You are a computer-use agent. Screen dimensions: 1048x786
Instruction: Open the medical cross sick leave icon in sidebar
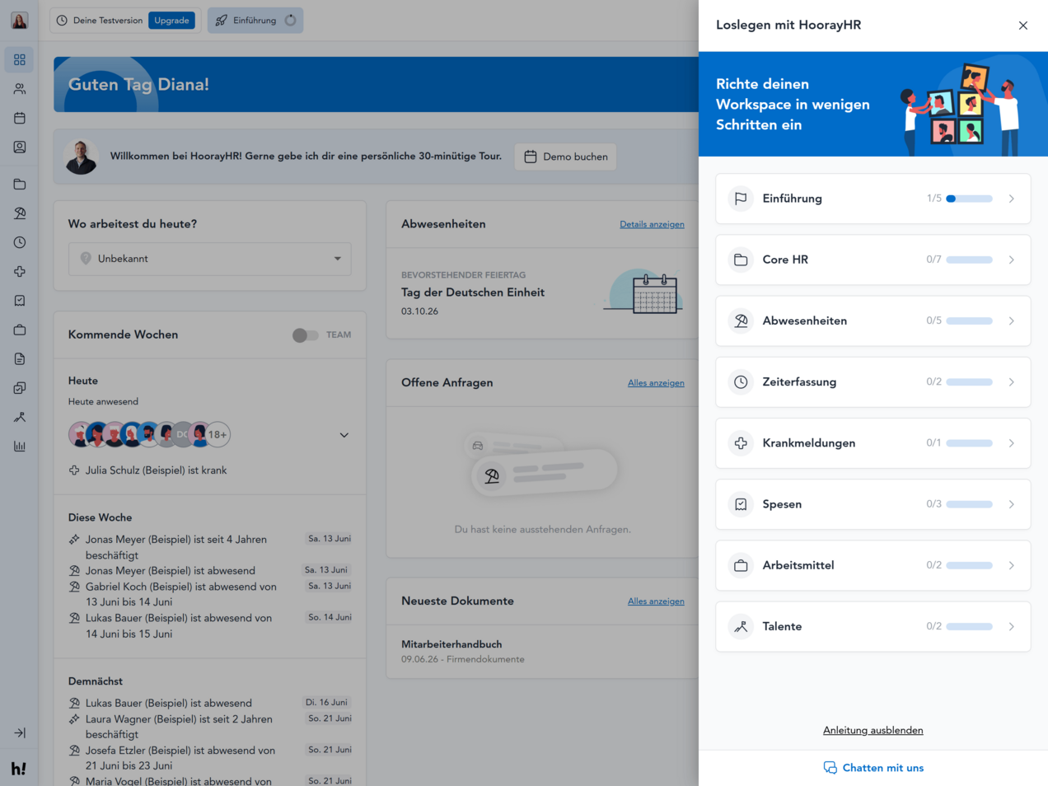pyautogui.click(x=20, y=272)
